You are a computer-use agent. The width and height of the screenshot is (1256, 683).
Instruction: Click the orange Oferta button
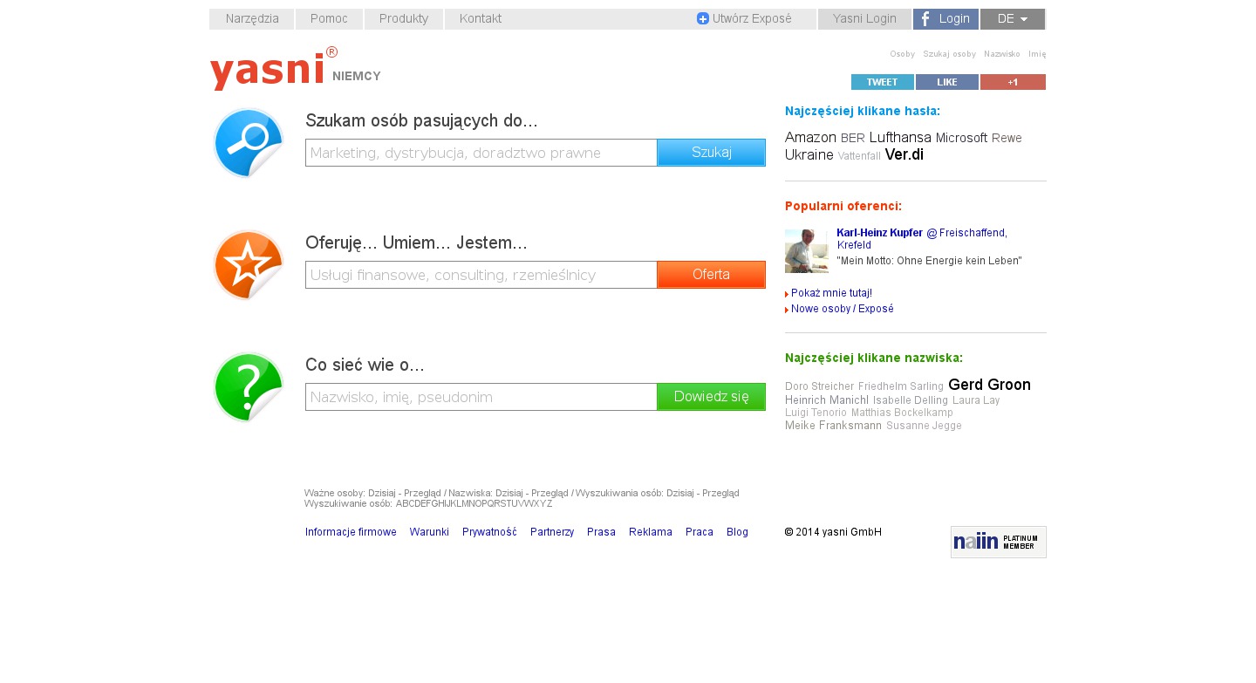tap(712, 275)
